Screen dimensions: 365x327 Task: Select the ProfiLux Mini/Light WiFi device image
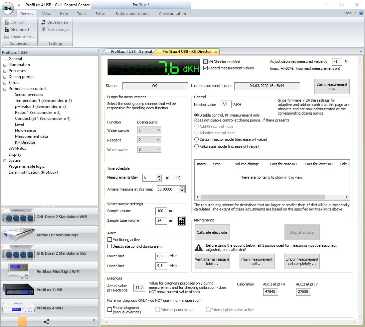pyautogui.click(x=18, y=272)
